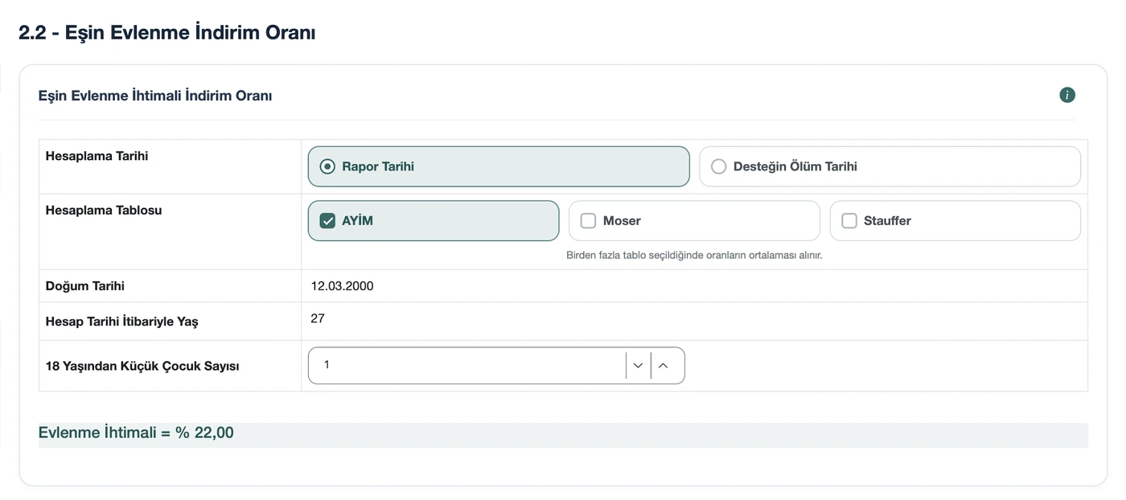
Task: Click the Hesap Tarihi İtibariyle Yaş label
Action: [121, 322]
